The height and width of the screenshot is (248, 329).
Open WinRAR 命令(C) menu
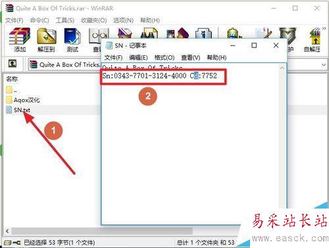click(39, 20)
